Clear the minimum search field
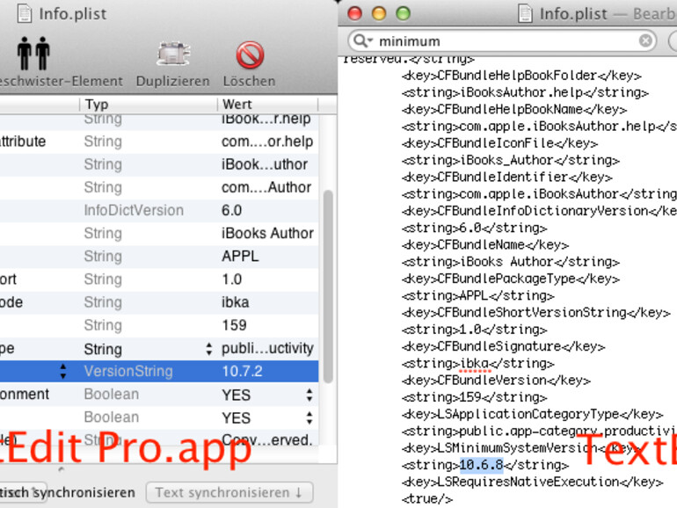 tap(645, 40)
